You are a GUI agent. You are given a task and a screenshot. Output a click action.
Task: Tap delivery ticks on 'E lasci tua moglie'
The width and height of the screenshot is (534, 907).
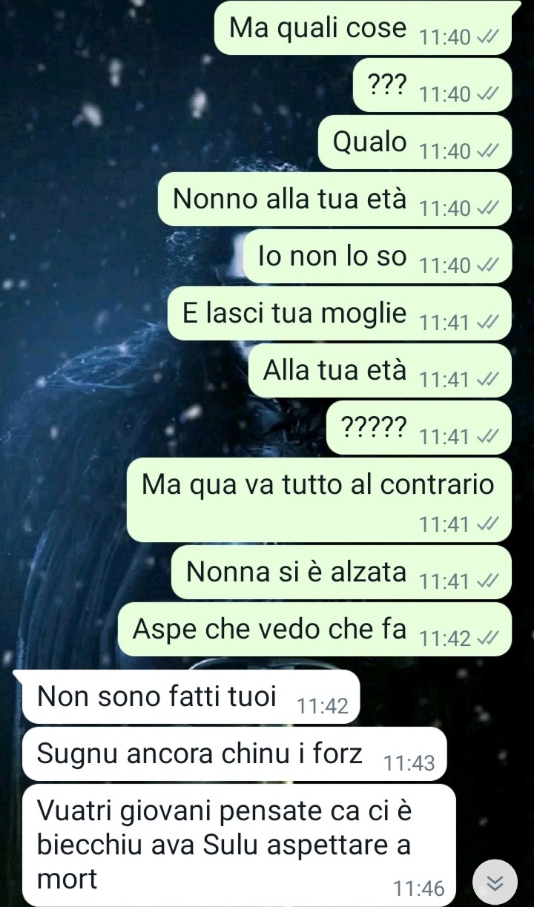click(x=489, y=323)
